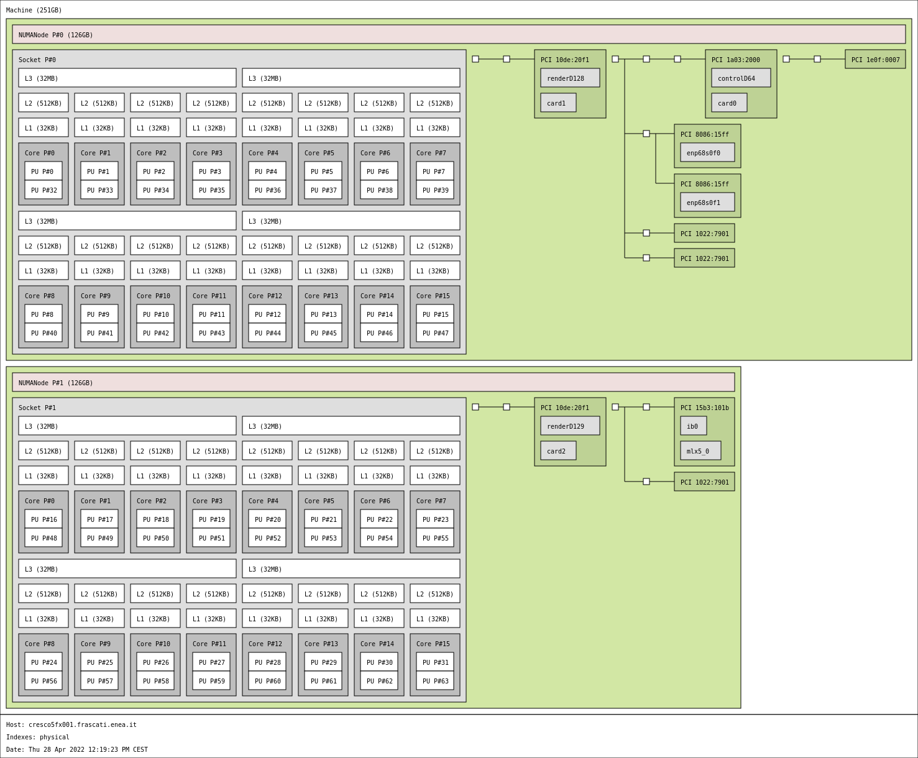This screenshot has height=758, width=918.
Task: Select the NUMANode P#0 (126GB) bar
Action: tap(459, 34)
